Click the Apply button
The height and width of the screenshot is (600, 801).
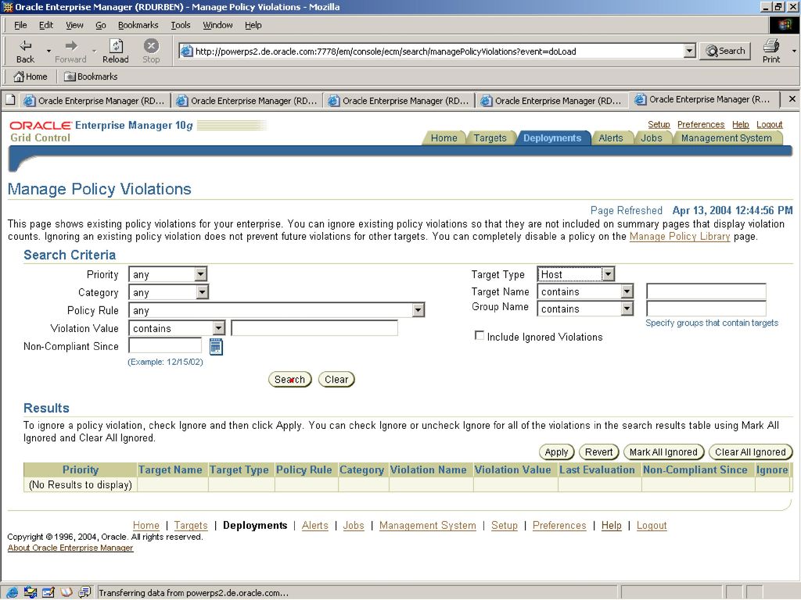coord(556,452)
